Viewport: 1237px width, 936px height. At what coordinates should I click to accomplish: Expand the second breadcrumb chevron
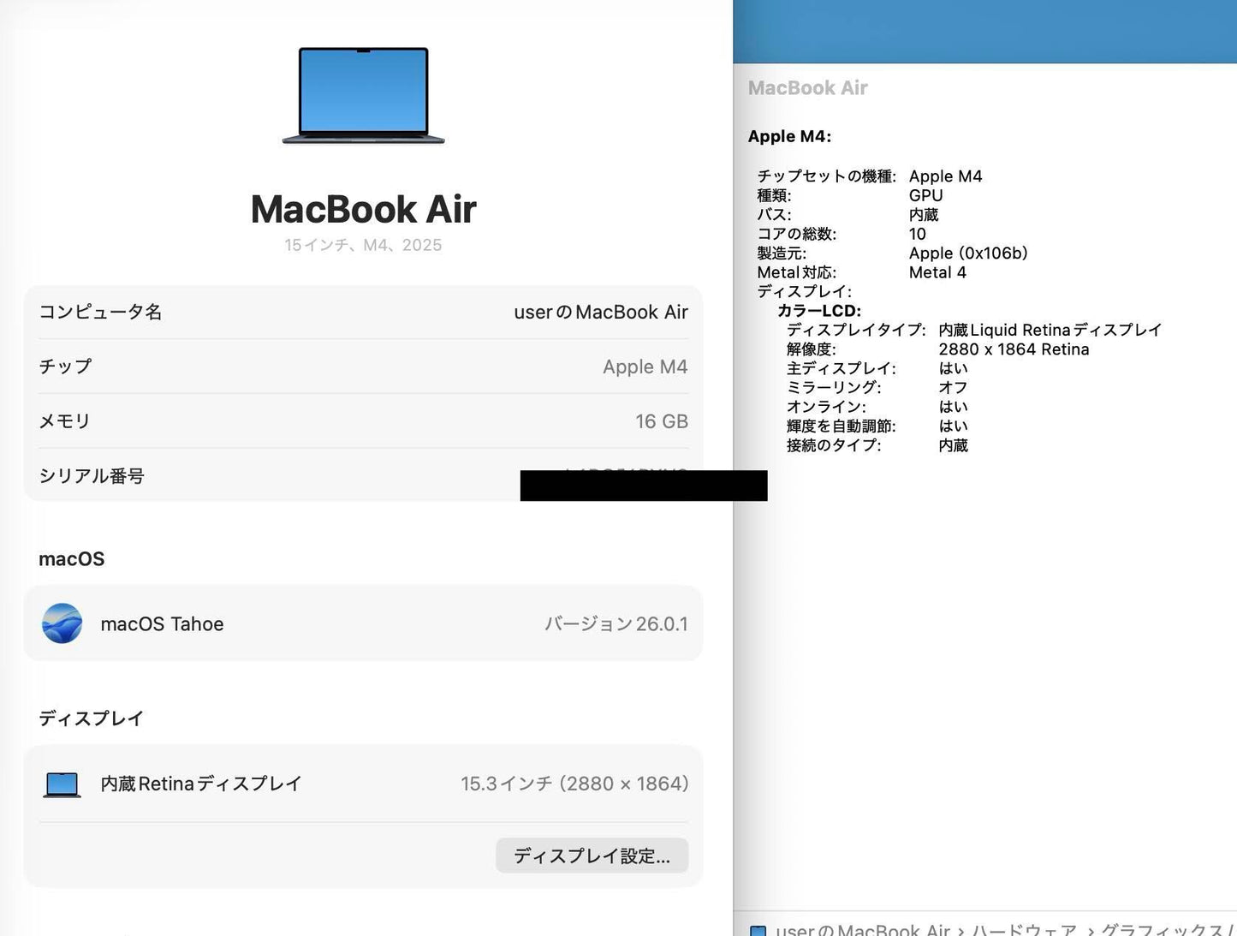(x=1091, y=929)
